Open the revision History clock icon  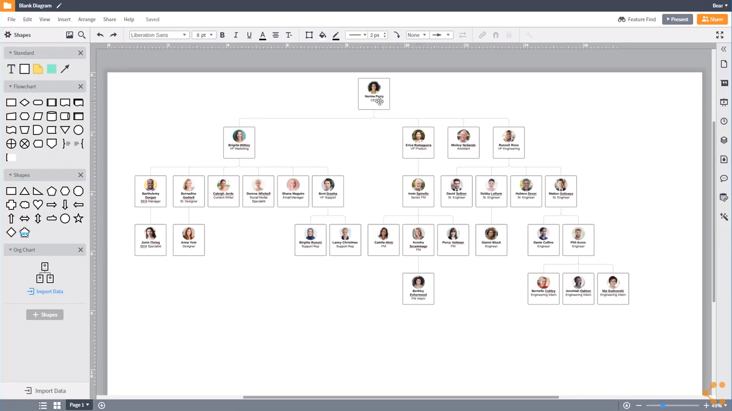pos(724,121)
